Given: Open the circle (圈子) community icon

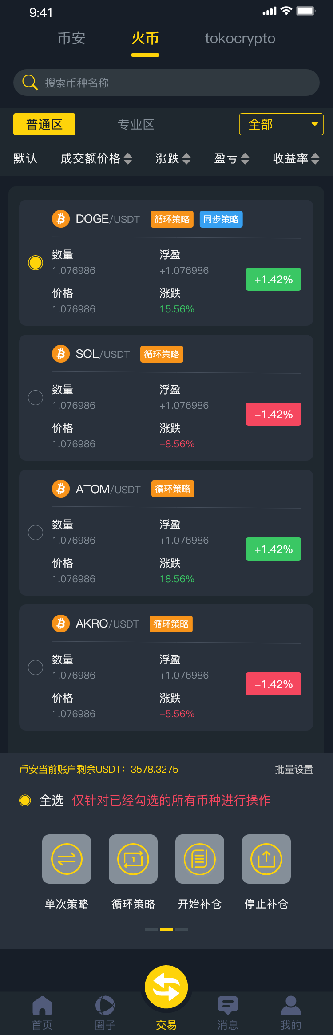Looking at the screenshot, I should (105, 1006).
